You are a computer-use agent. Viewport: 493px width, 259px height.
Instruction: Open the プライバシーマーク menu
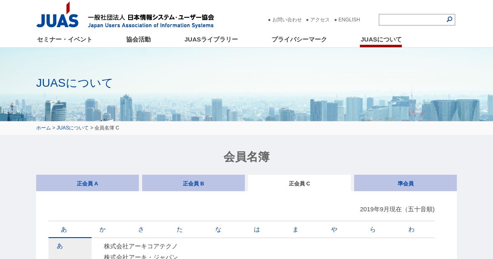click(299, 39)
